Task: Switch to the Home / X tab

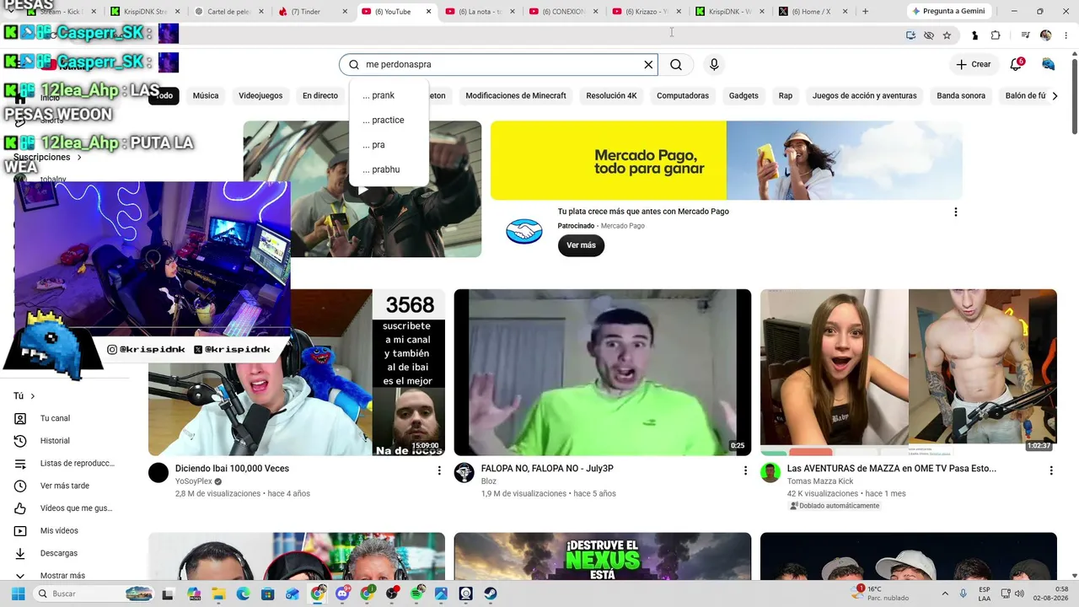Action: click(x=813, y=12)
